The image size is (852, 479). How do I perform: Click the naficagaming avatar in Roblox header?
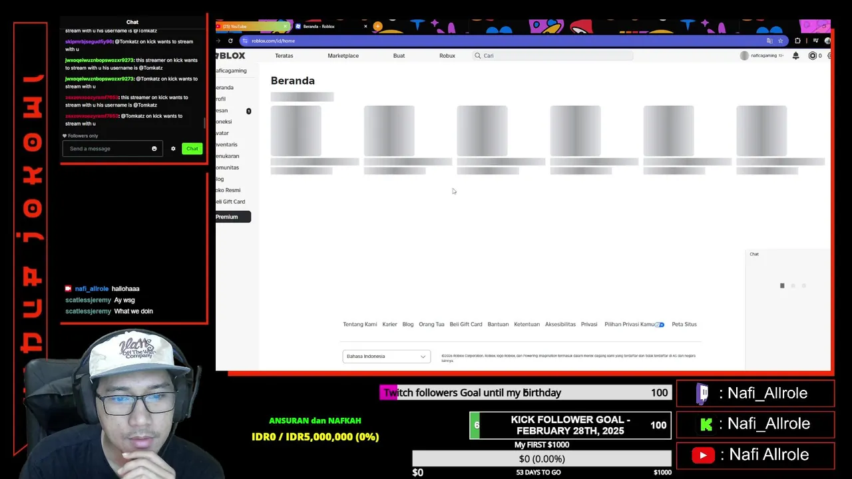(744, 56)
